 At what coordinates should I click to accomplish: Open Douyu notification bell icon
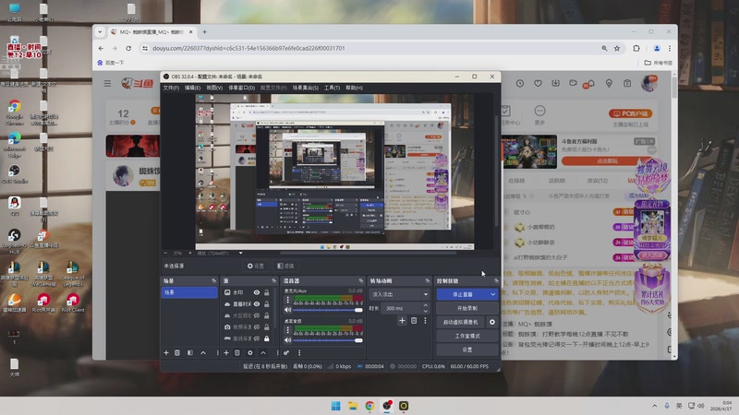[x=590, y=83]
